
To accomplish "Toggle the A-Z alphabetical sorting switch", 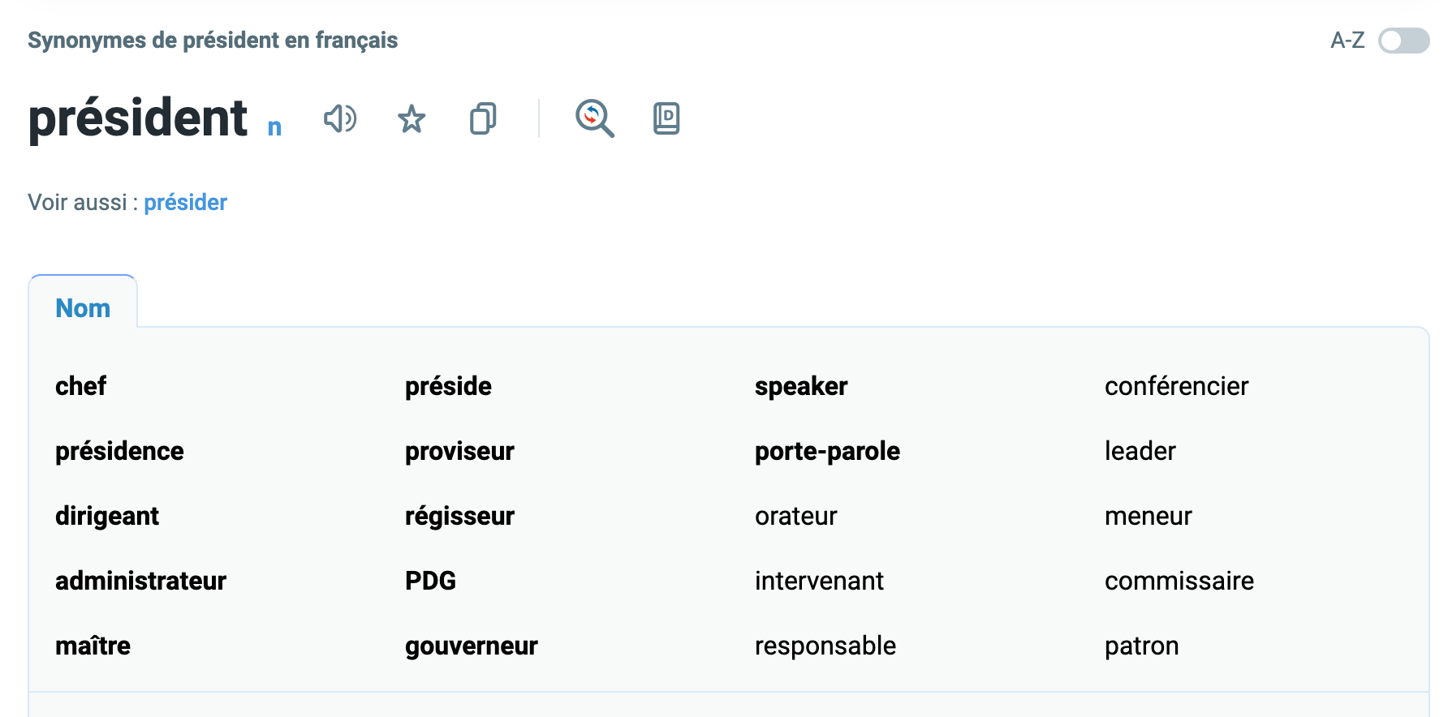I will click(1403, 41).
